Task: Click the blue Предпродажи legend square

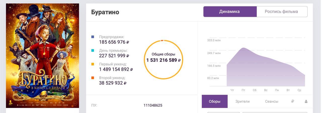Action: pos(93,37)
